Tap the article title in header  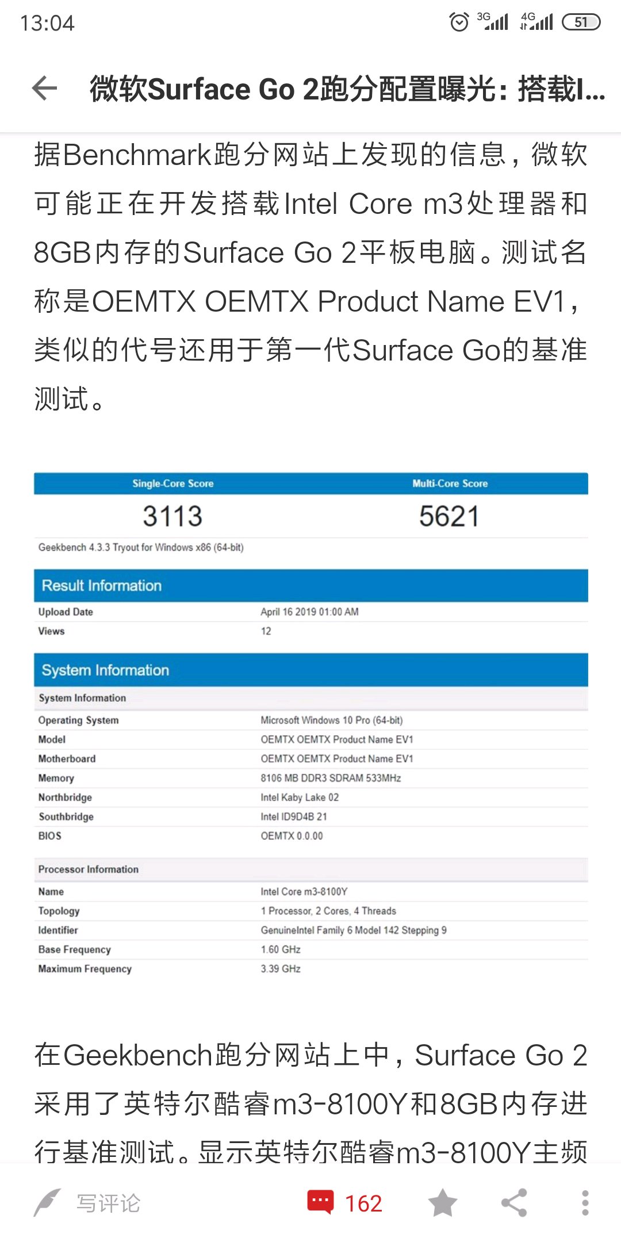[x=347, y=89]
